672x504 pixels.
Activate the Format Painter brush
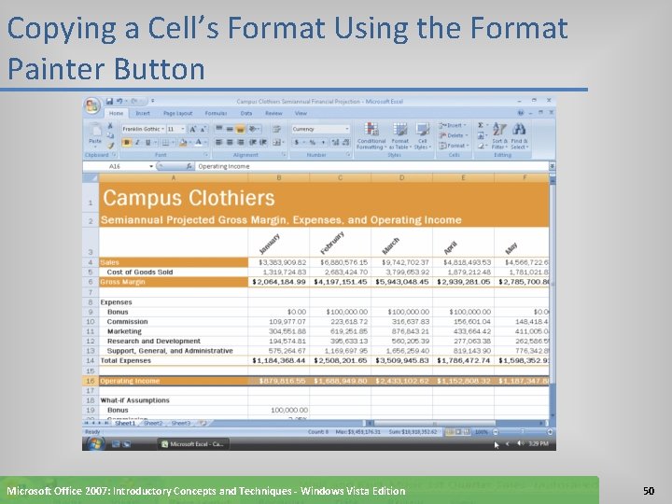click(x=110, y=146)
